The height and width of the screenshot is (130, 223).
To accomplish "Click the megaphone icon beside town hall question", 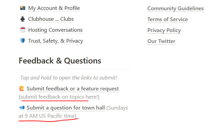I will click(22, 108).
